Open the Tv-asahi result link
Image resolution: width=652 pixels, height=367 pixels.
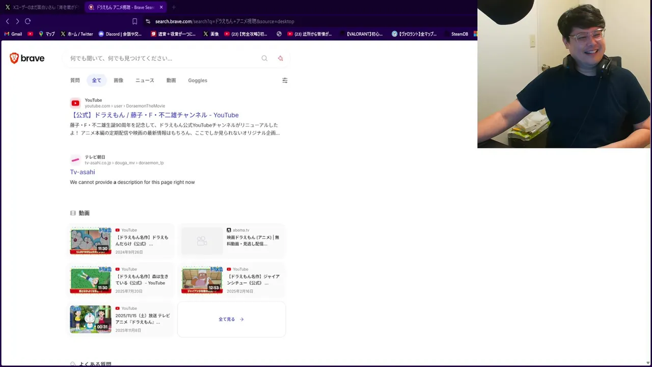click(83, 172)
